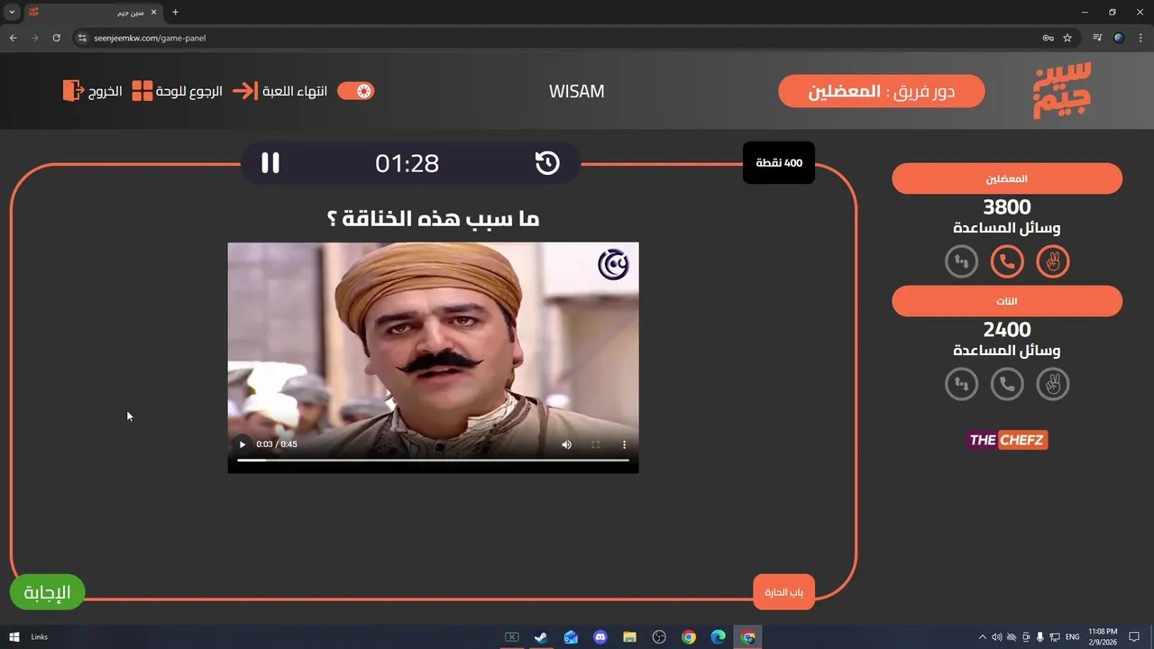Show hidden system tray icons
Image resolution: width=1154 pixels, height=649 pixels.
pos(984,637)
